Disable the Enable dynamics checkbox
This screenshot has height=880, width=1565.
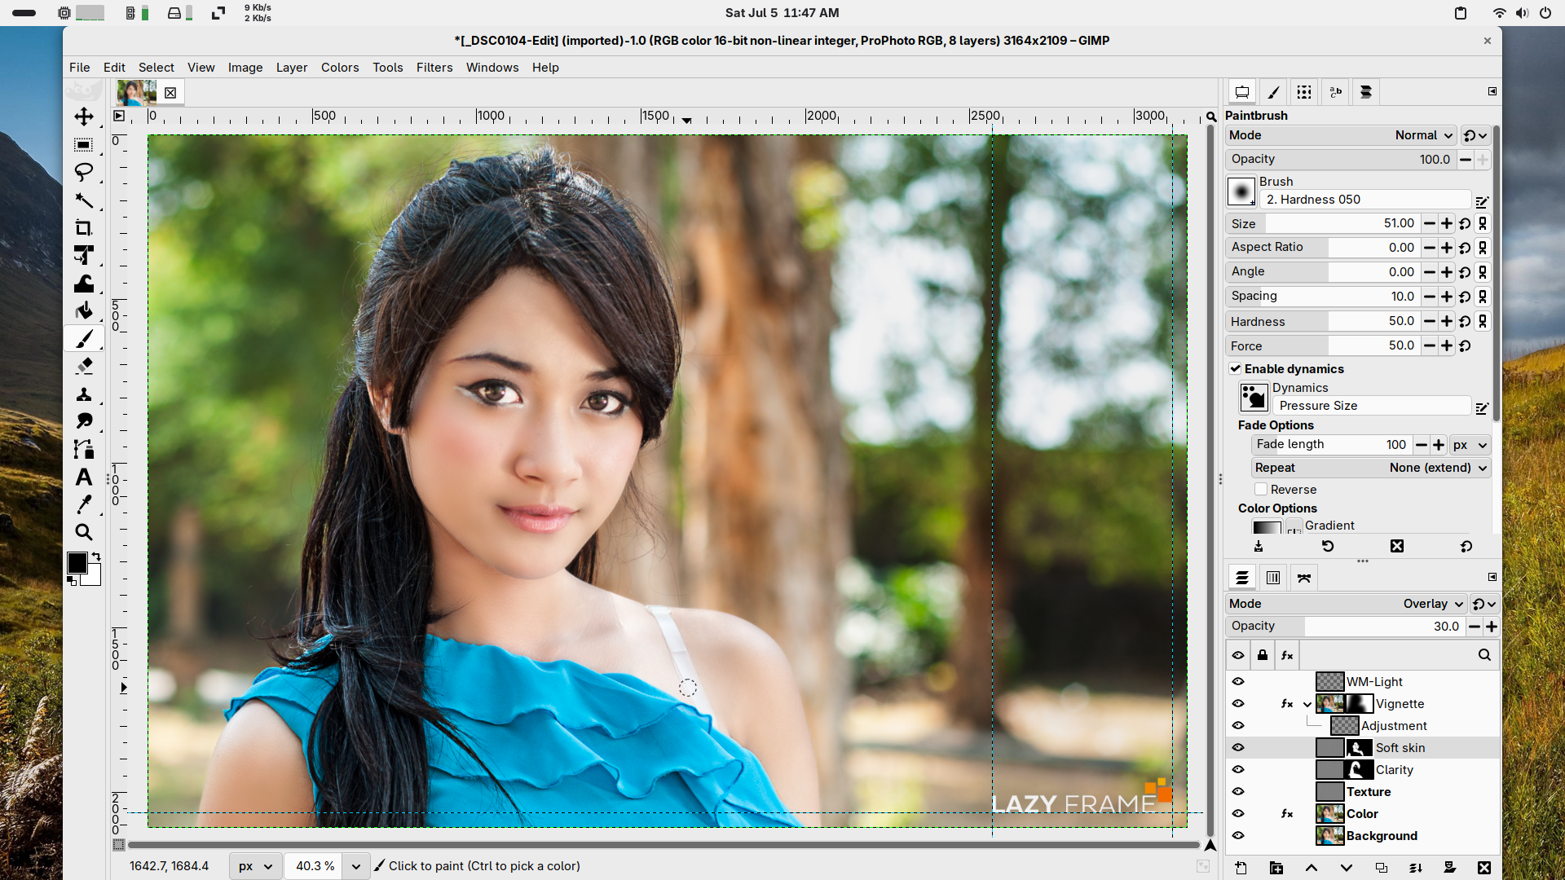pos(1236,369)
